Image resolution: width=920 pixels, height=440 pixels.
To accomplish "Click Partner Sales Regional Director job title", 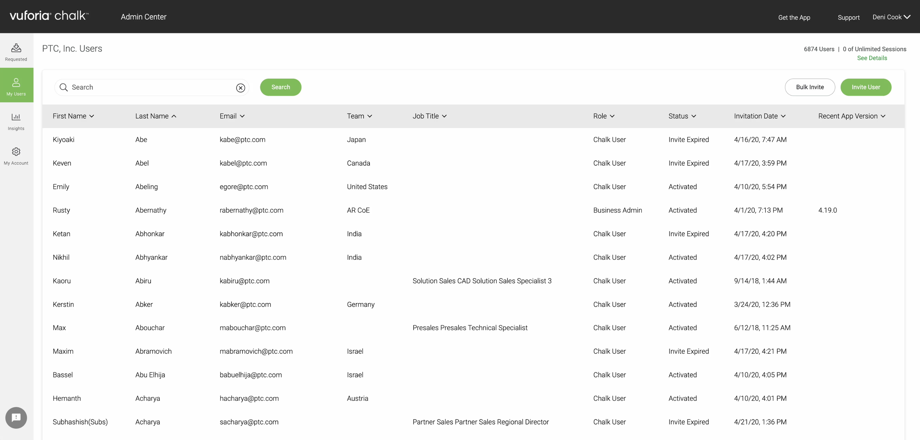I will coord(481,422).
